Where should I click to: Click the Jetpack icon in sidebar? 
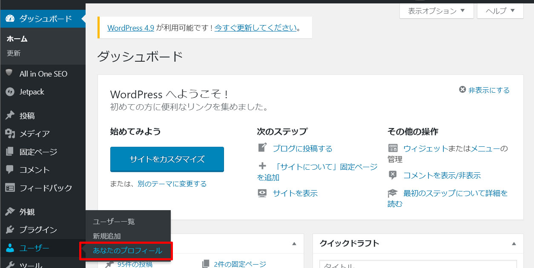(x=10, y=91)
